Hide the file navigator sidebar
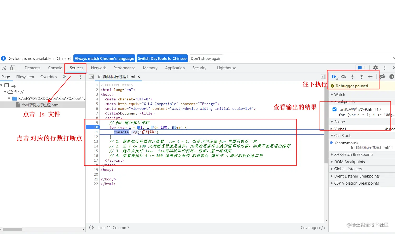Image resolution: width=395 pixels, height=234 pixels. click(91, 77)
